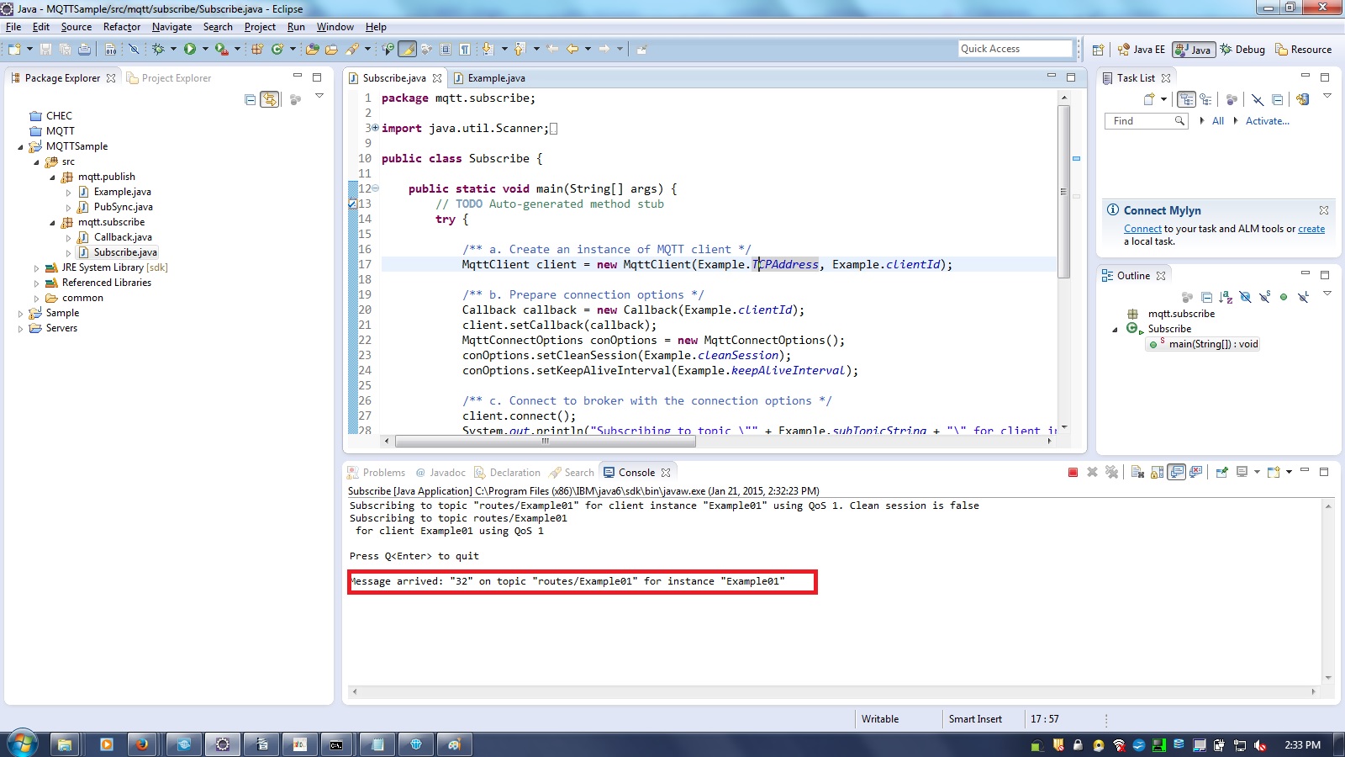Image resolution: width=1345 pixels, height=757 pixels.
Task: Click New Java Class toolbar icon
Action: click(x=277, y=50)
